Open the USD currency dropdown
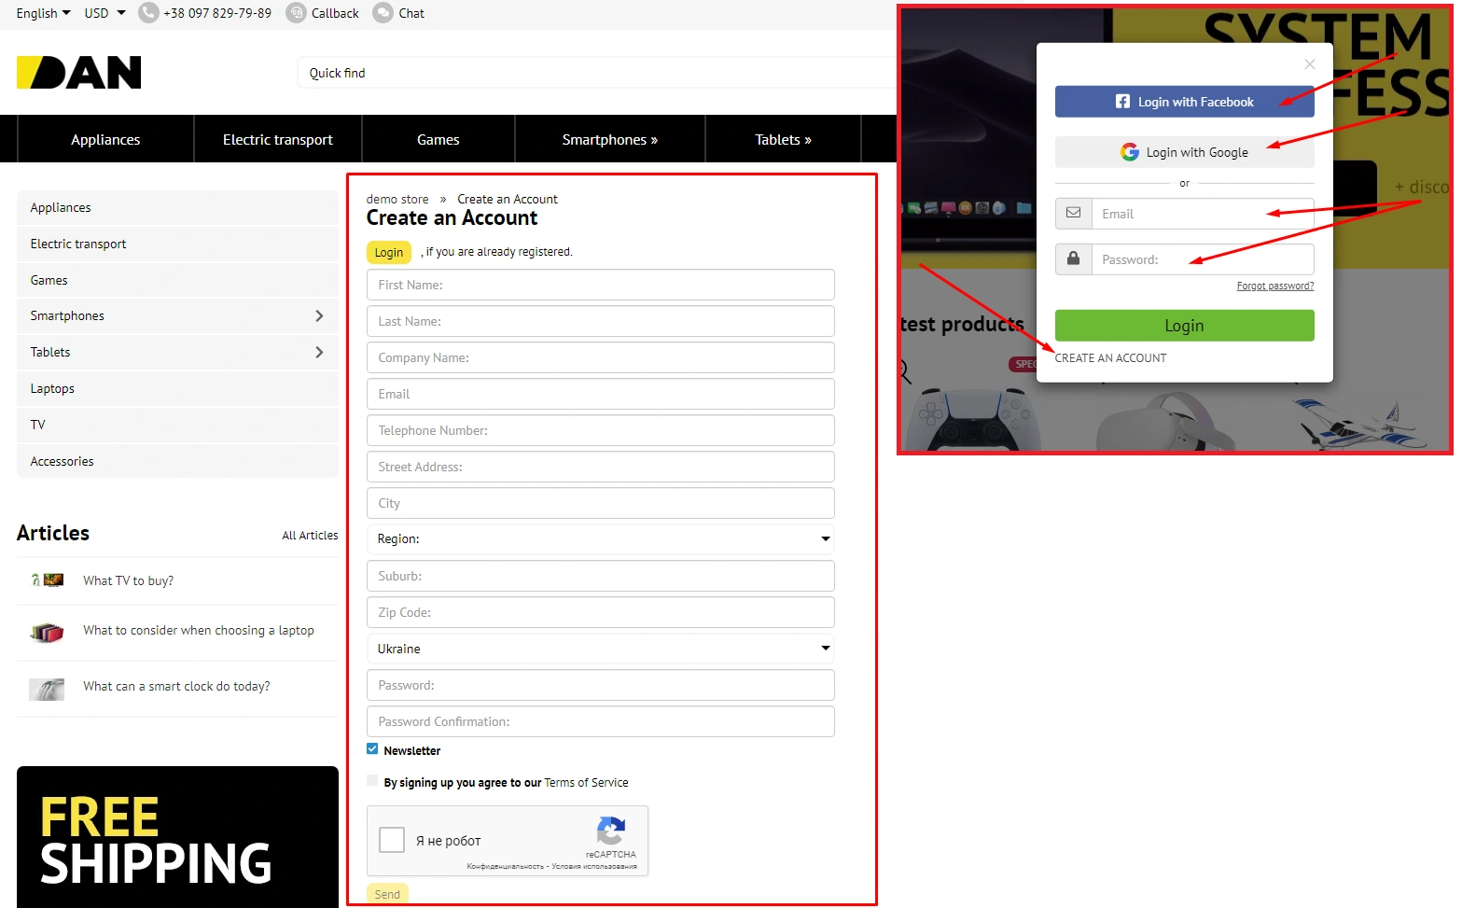The width and height of the screenshot is (1462, 908). pos(104,13)
